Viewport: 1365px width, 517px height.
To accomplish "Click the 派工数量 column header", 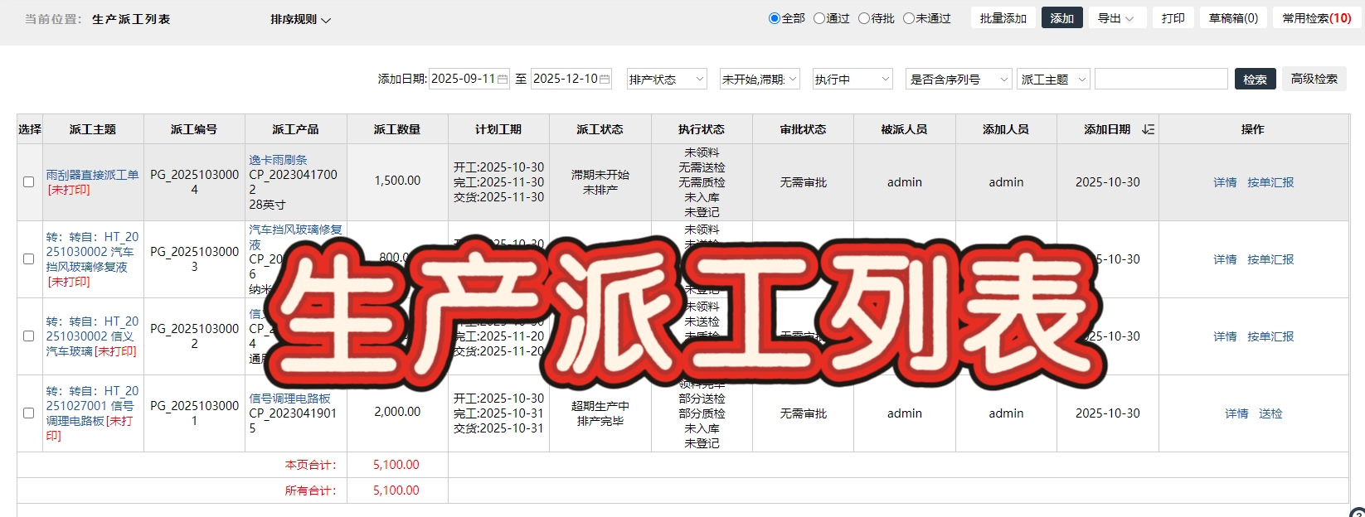I will coord(397,129).
